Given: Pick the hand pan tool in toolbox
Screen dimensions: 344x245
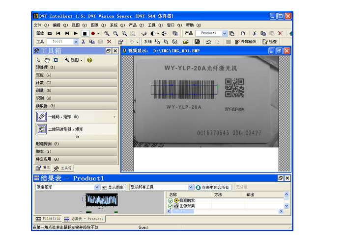Looking at the screenshot, I should click(x=47, y=60).
